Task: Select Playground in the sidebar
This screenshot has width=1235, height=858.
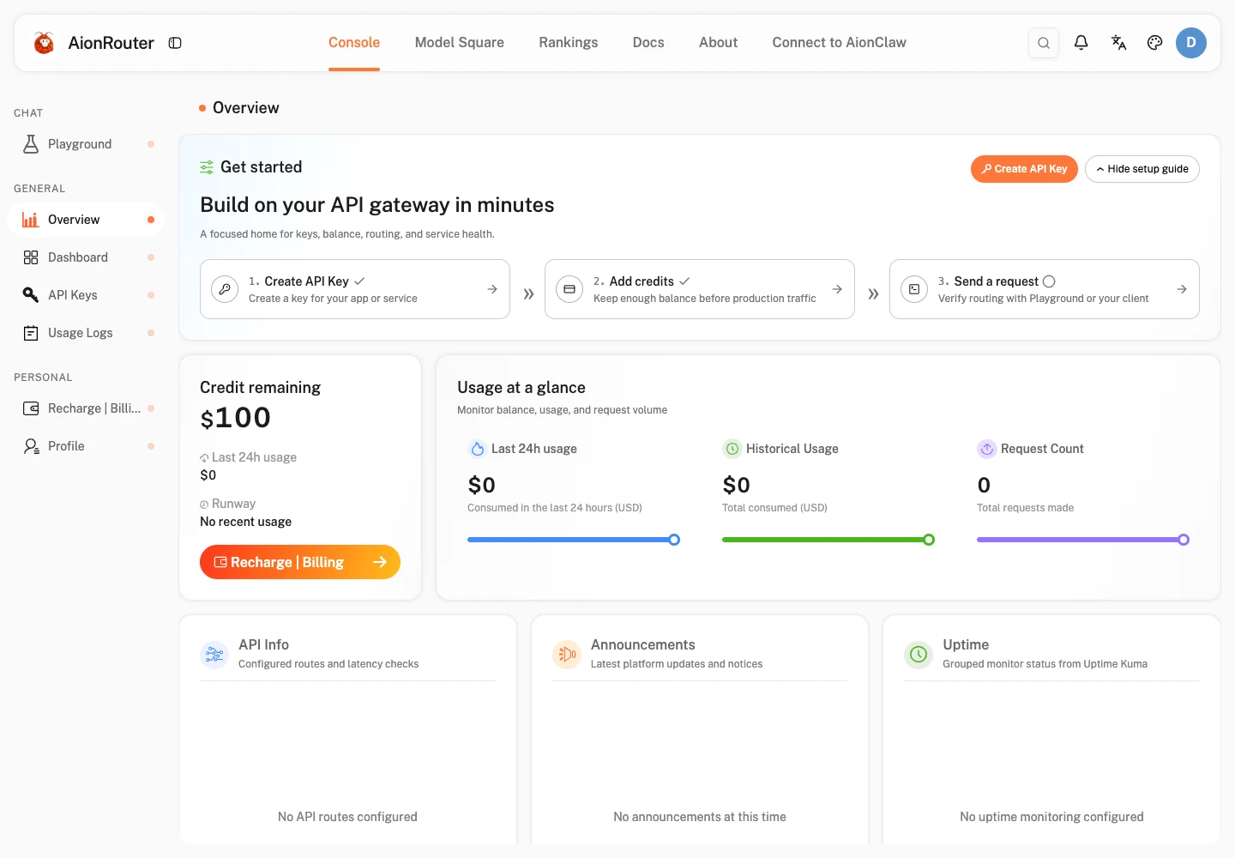Action: (86, 144)
